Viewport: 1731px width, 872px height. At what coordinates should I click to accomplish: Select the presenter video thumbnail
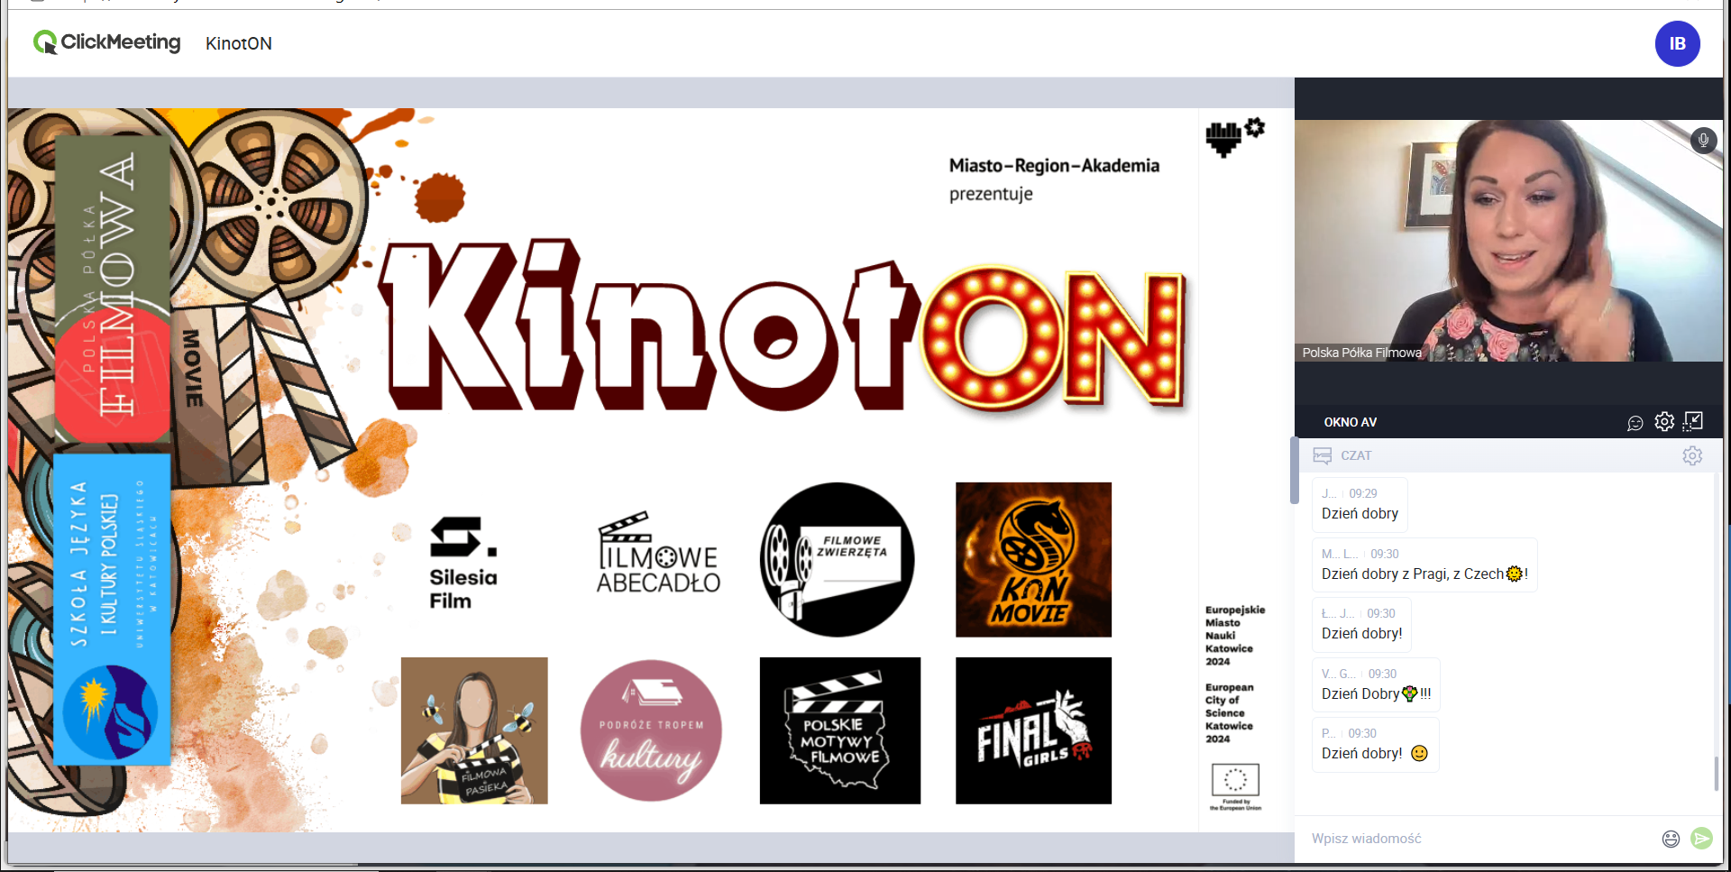pos(1508,241)
